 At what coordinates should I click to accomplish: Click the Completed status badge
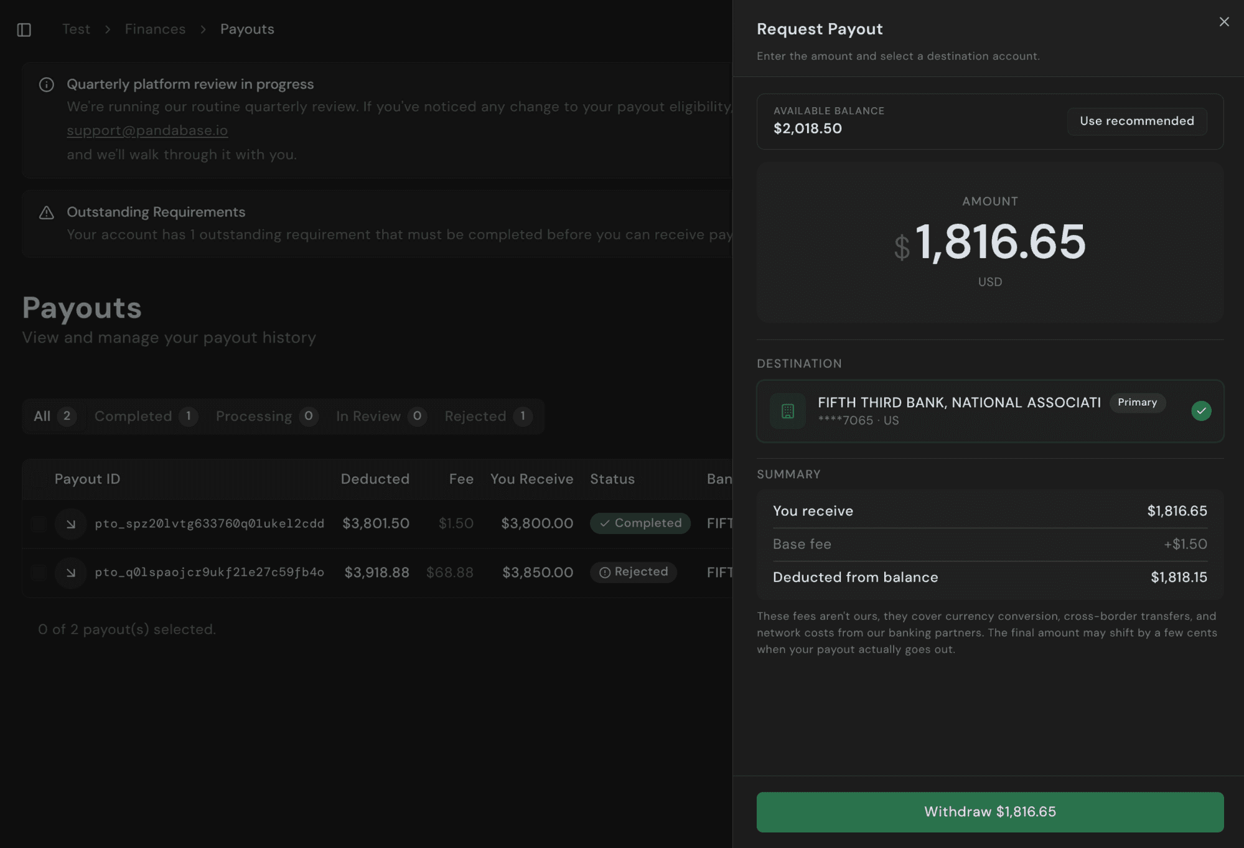click(640, 523)
